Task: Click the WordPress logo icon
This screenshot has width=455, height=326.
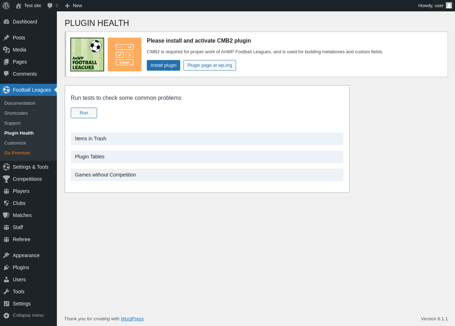Action: (6, 6)
